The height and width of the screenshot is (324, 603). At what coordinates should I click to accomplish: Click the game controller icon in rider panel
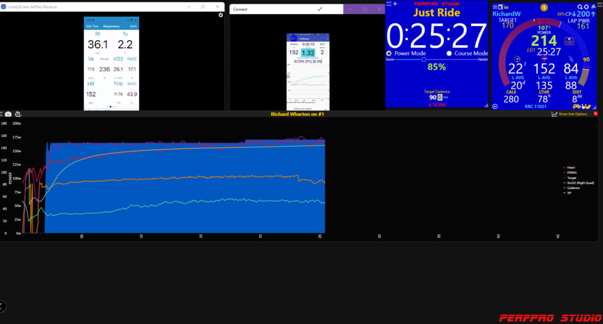[576, 106]
